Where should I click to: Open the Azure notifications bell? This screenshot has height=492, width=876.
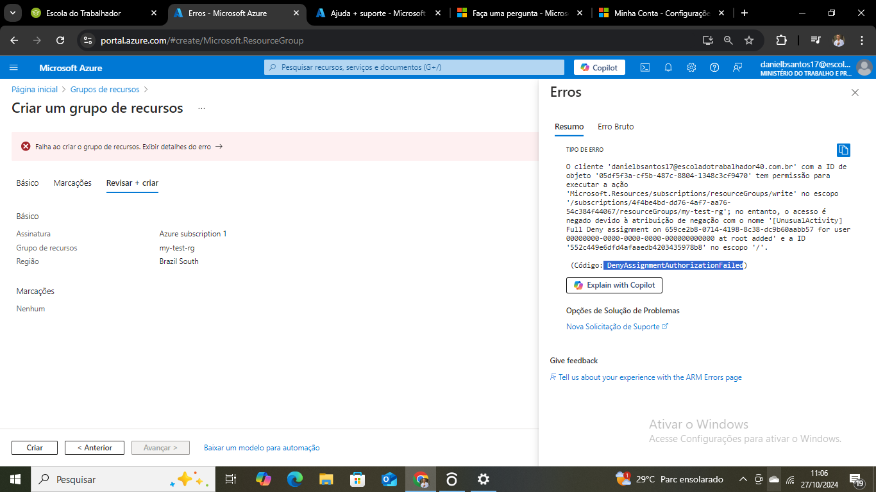click(x=668, y=67)
